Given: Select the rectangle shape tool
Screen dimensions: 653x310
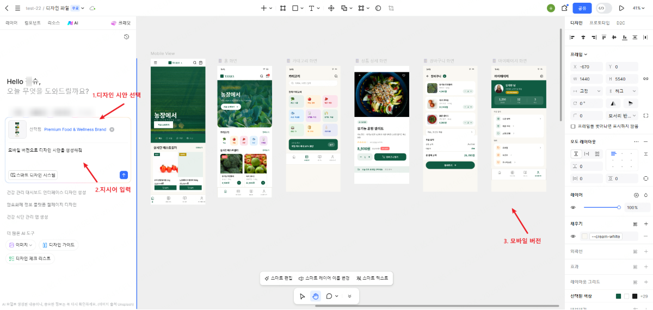Looking at the screenshot, I should click(295, 8).
